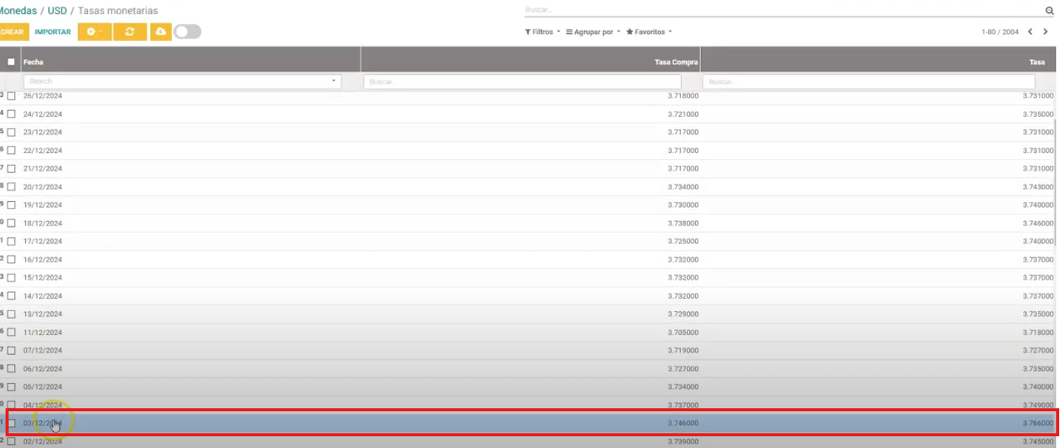Click the CREAR button
Screen dimensions: 1060x448
tap(13, 32)
